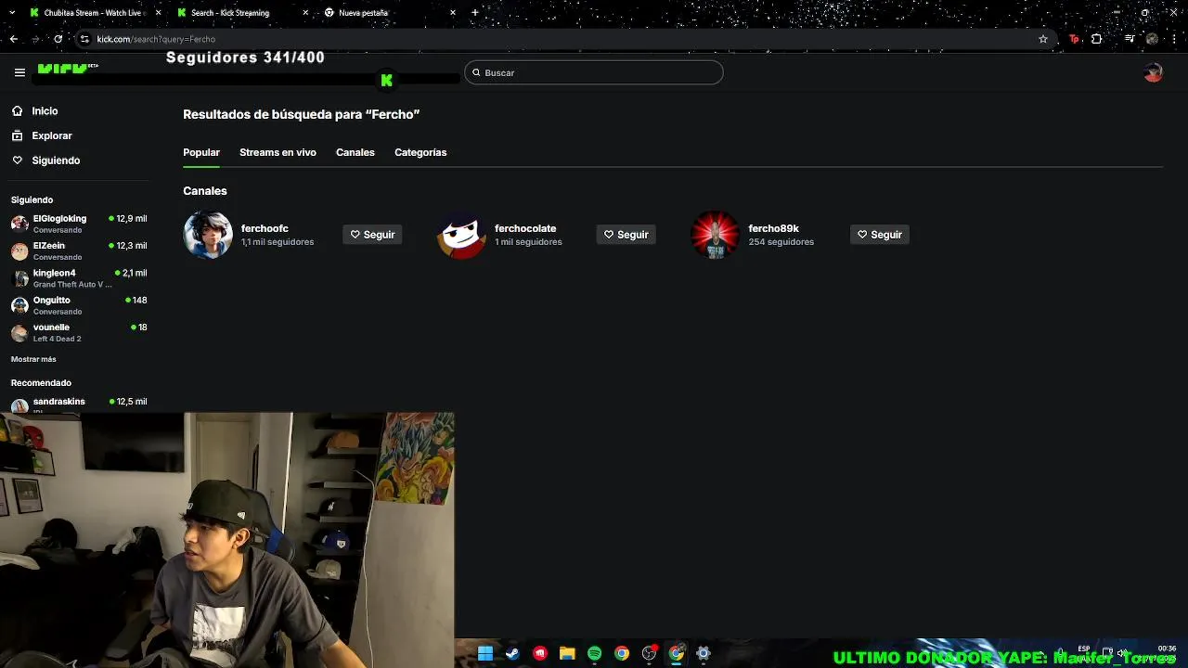Open OBS Studio from the taskbar
Image resolution: width=1188 pixels, height=668 pixels.
click(649, 654)
